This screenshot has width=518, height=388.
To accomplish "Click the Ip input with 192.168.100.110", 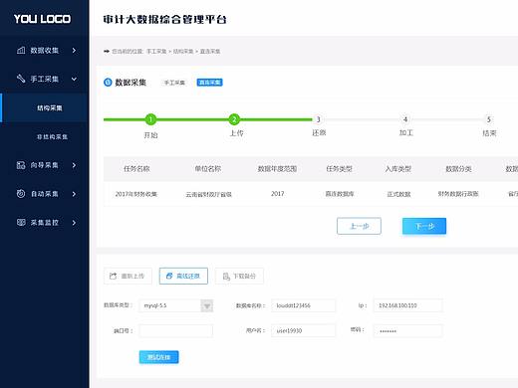I will [408, 305].
